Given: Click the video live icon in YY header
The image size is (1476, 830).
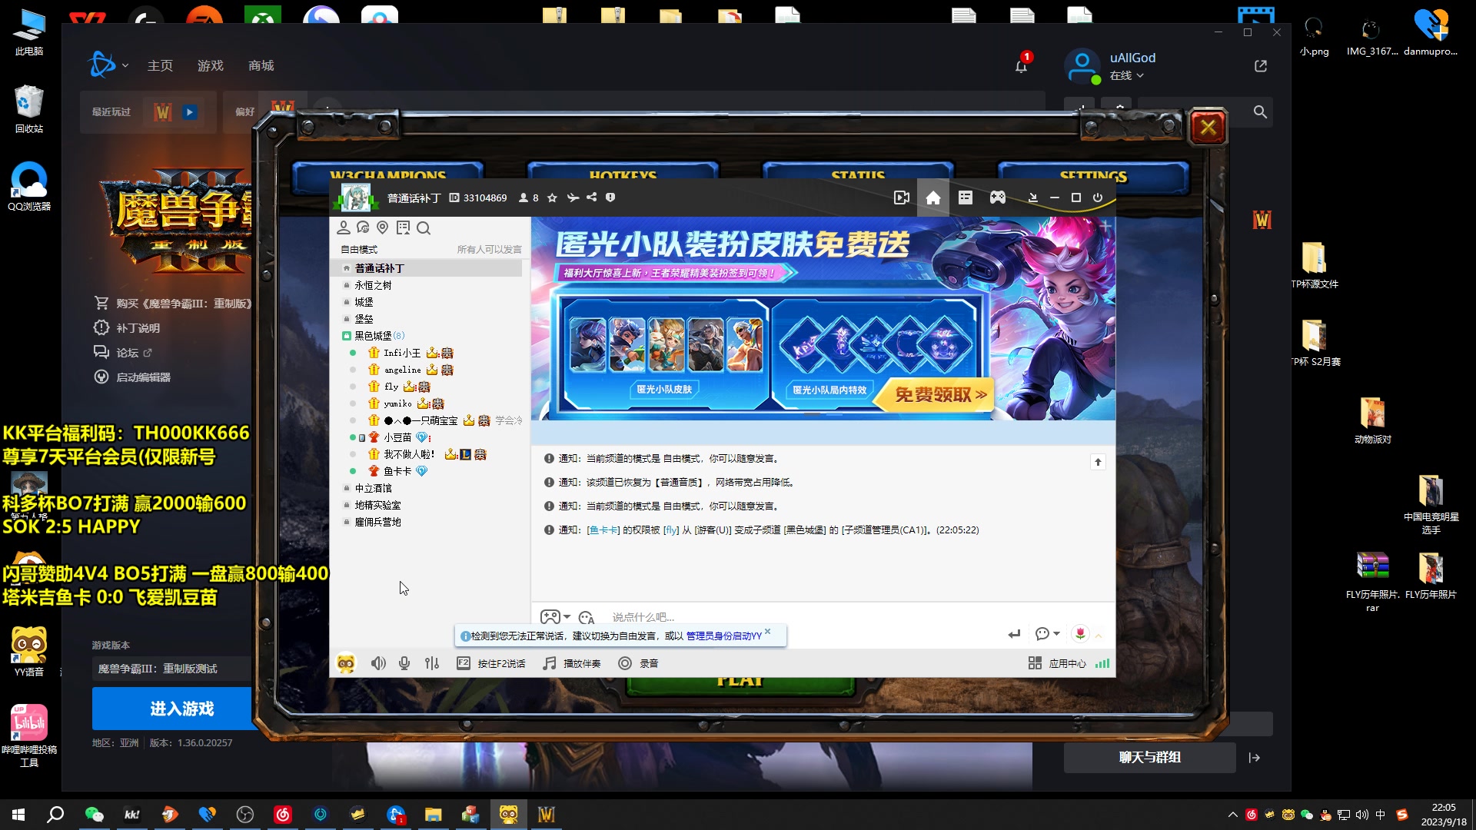Looking at the screenshot, I should 902,198.
